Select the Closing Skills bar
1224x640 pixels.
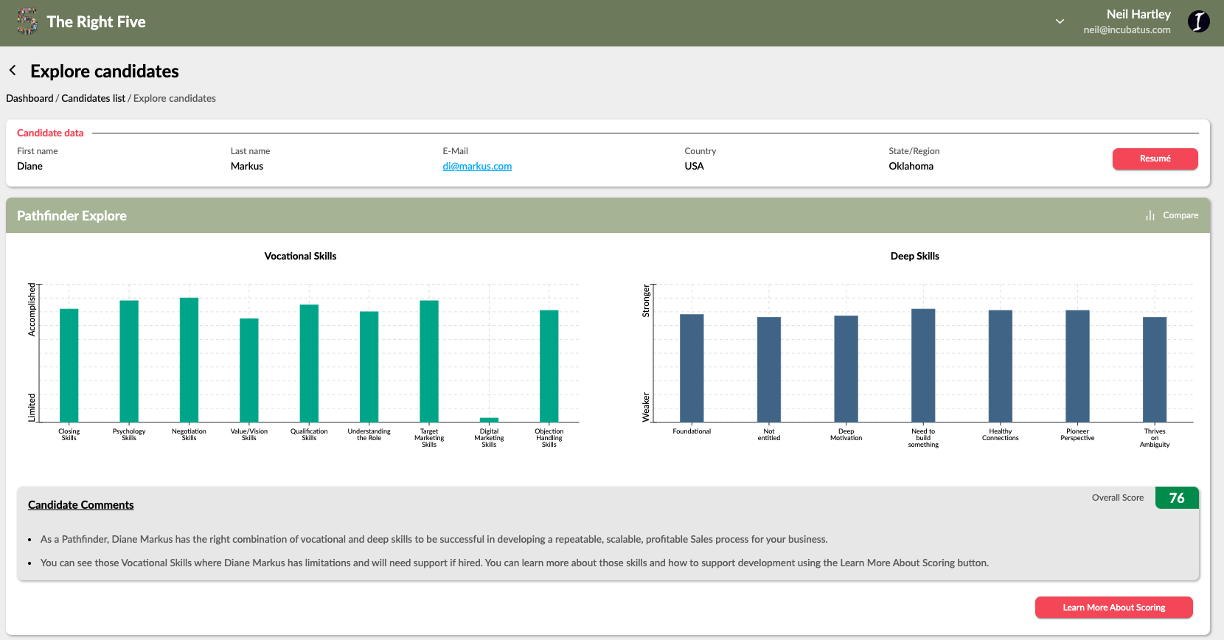[69, 365]
